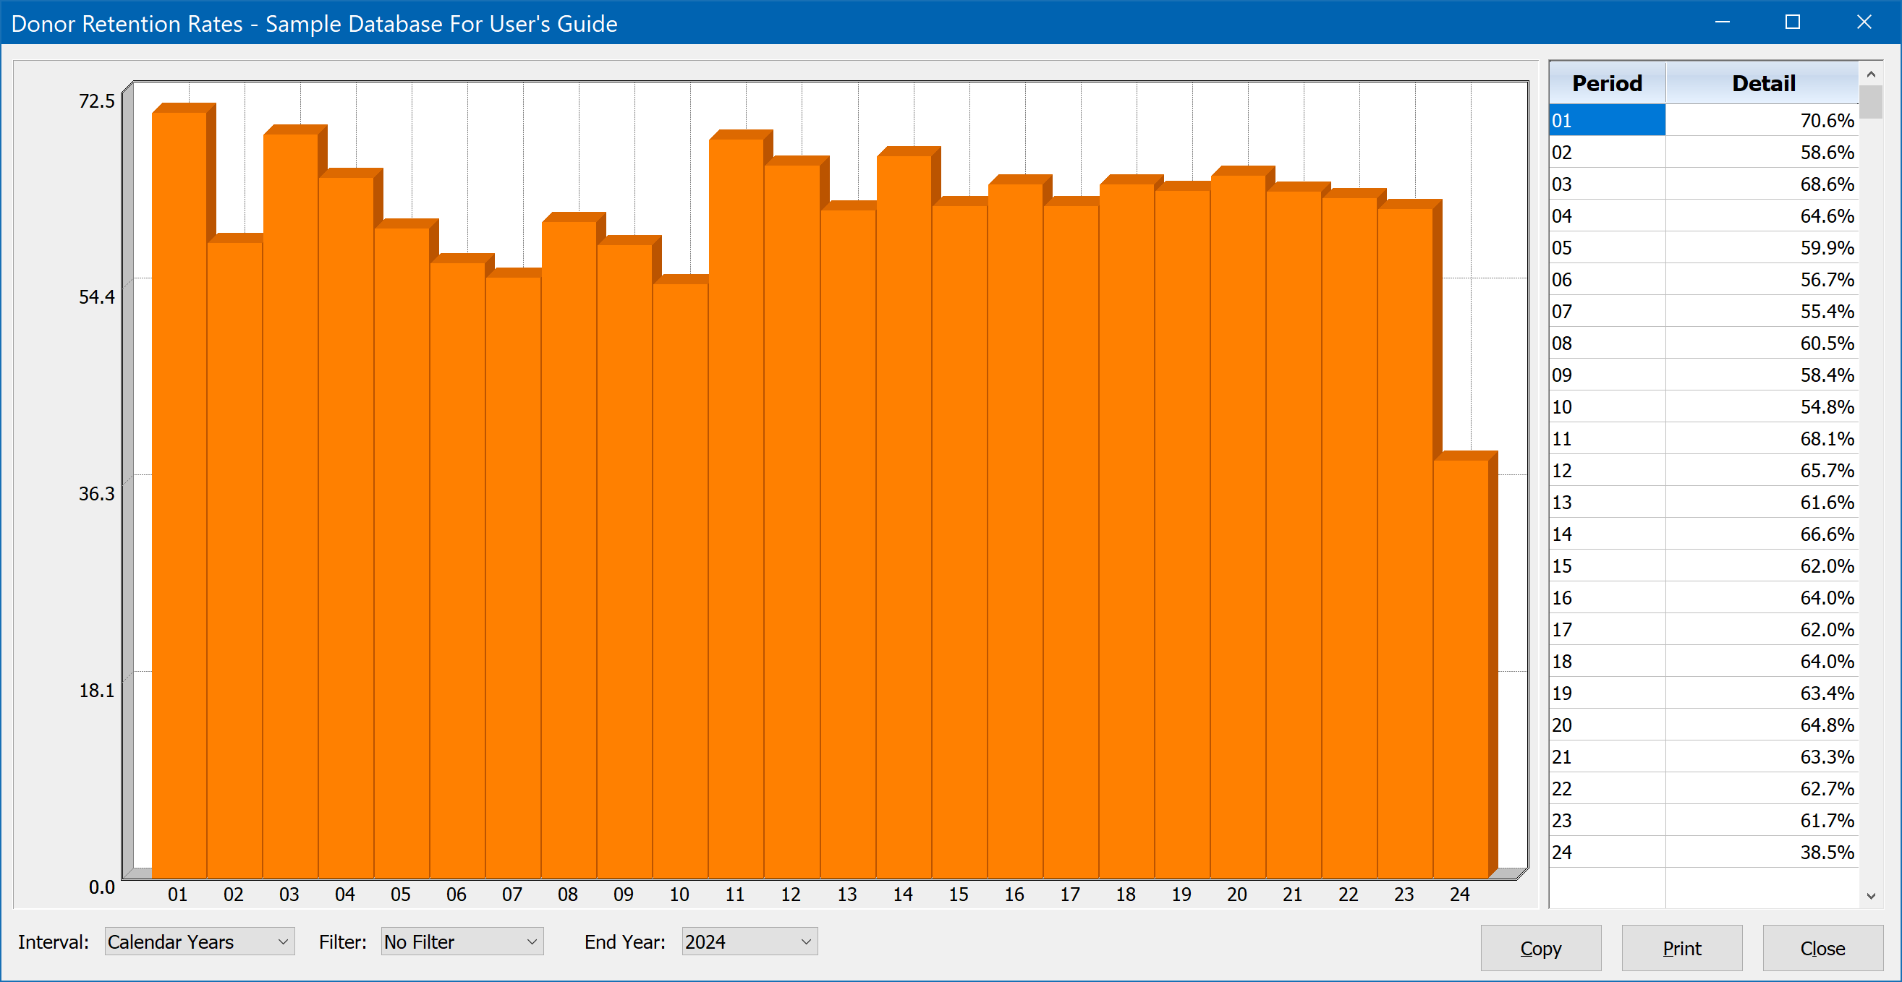Select period 12 row in the table
The image size is (1902, 982).
coord(1703,470)
